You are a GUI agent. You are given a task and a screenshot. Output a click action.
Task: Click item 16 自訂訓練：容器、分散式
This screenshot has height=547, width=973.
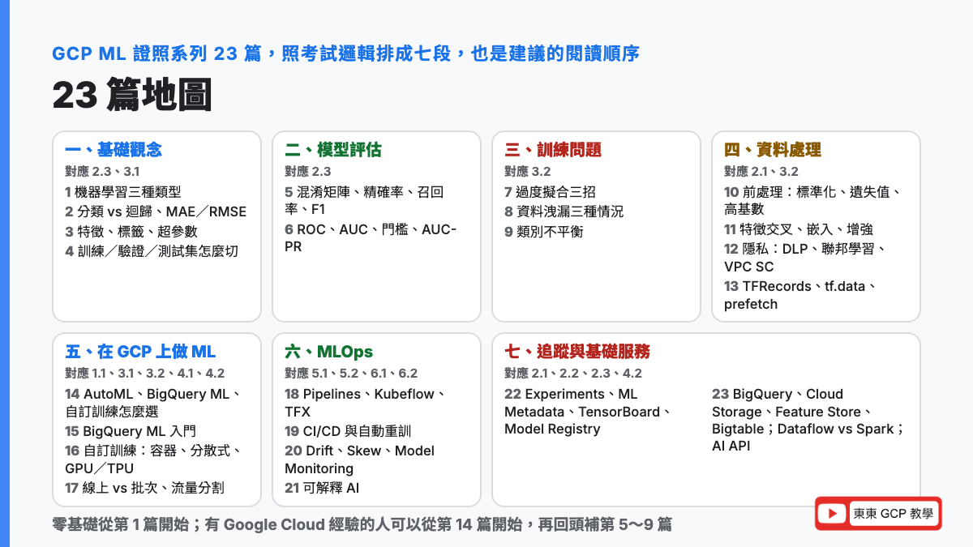click(x=153, y=459)
